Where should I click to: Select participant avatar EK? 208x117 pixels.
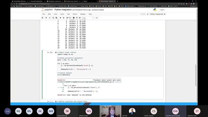[x=40, y=111]
